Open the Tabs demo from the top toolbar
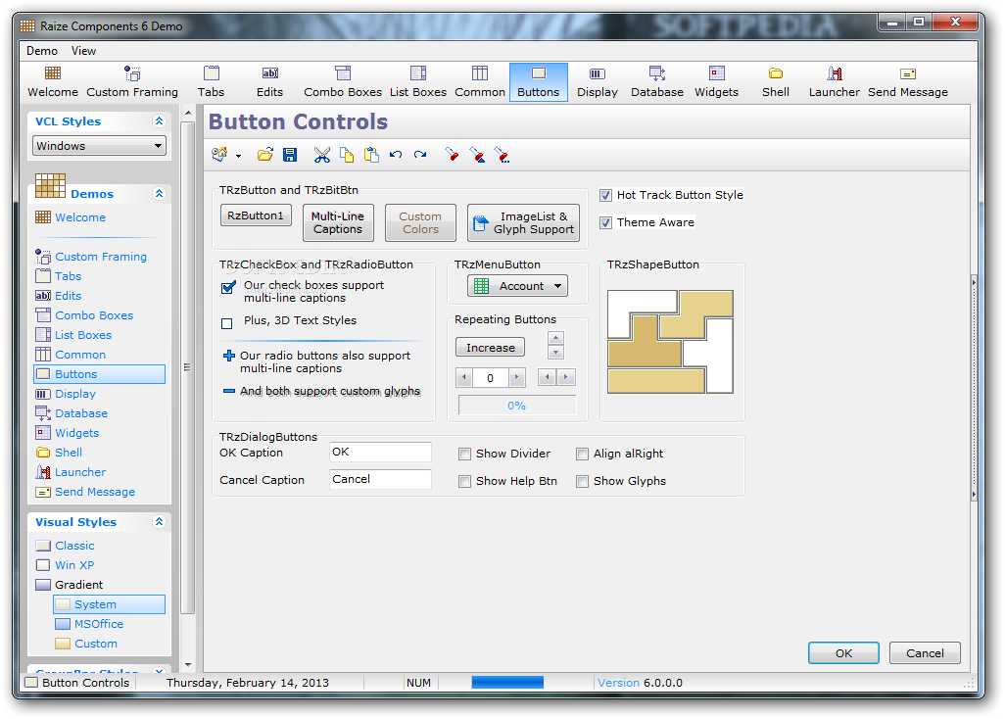The image size is (1005, 719). coord(211,82)
